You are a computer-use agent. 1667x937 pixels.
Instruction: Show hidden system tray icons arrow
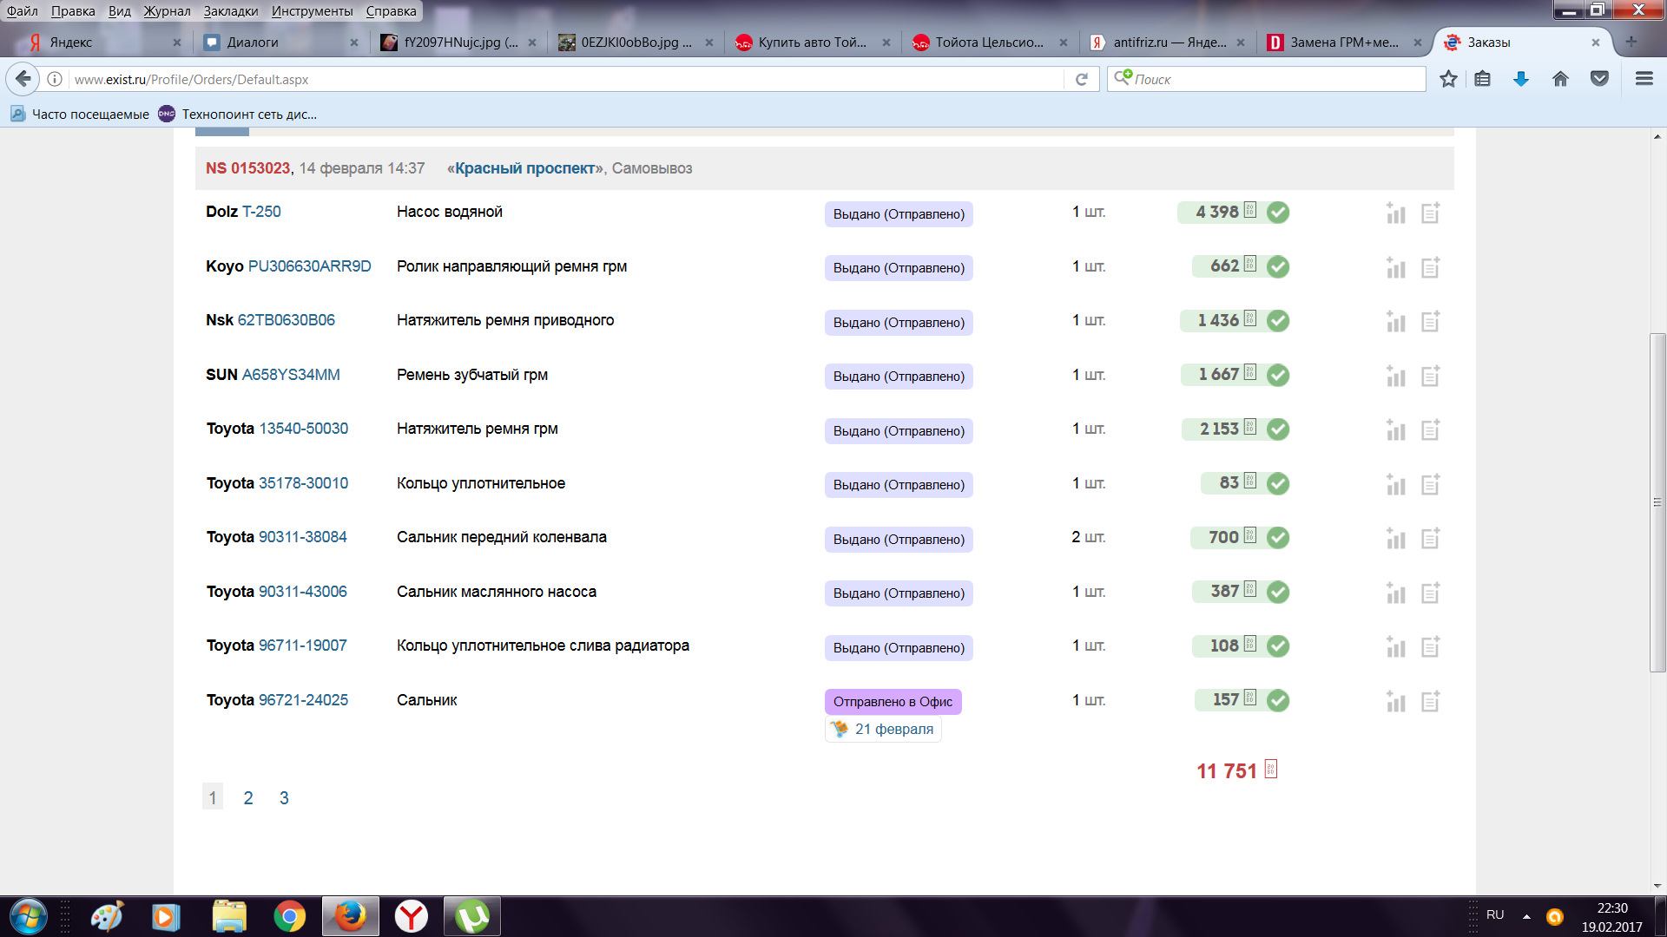pyautogui.click(x=1526, y=916)
